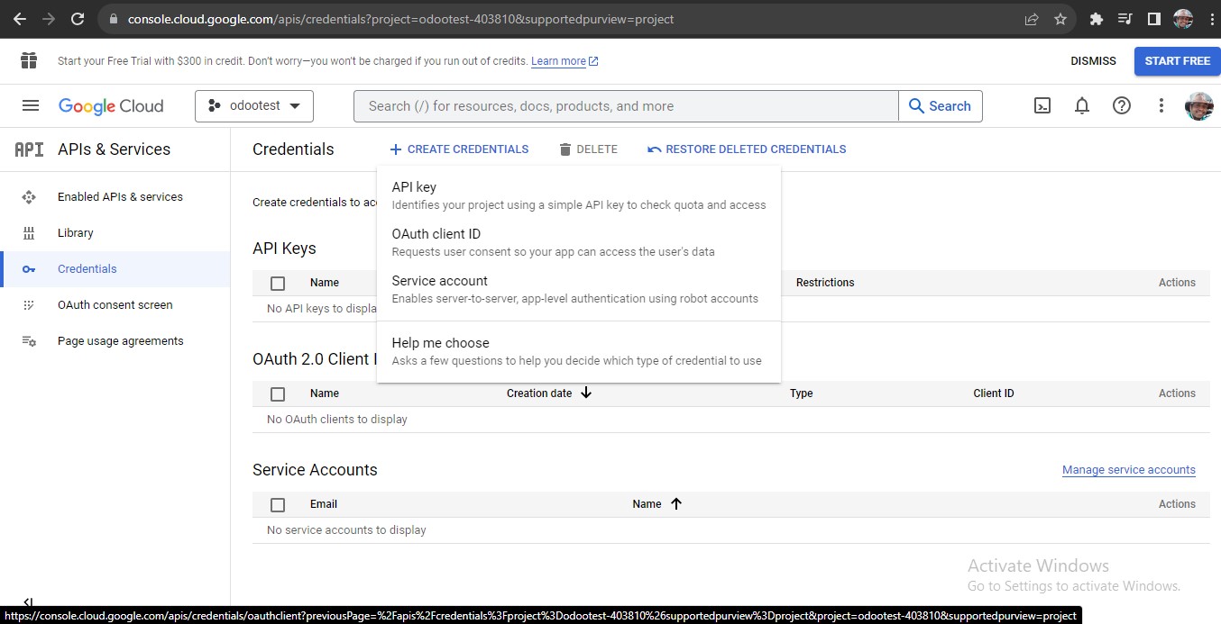The image size is (1221, 624).
Task: Open Chrome profile avatar in toolbar
Action: click(1183, 19)
